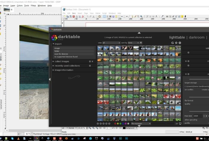209x141 pixels.
Task: Click scan for devices
Action: click(61, 54)
